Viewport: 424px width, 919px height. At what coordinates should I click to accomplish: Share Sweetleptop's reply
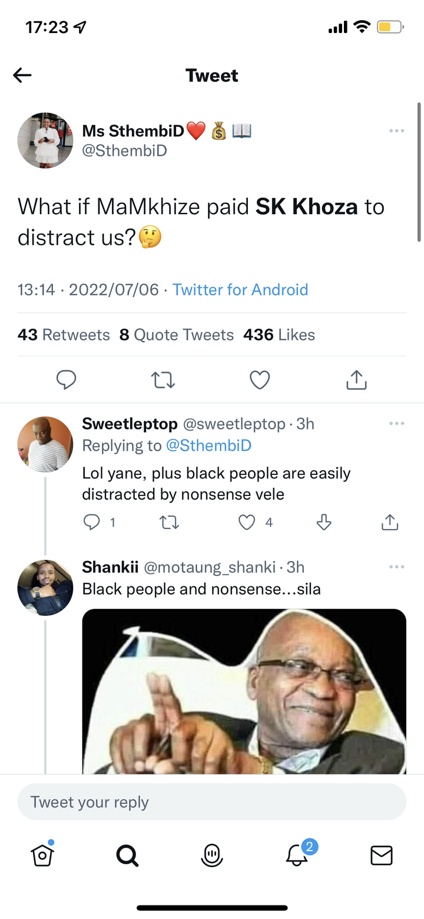[390, 522]
